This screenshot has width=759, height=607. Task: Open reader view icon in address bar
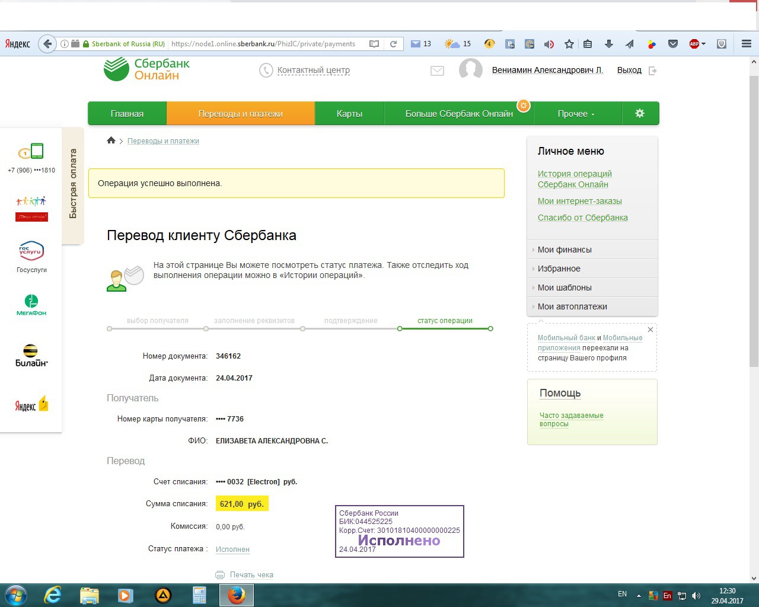point(374,44)
